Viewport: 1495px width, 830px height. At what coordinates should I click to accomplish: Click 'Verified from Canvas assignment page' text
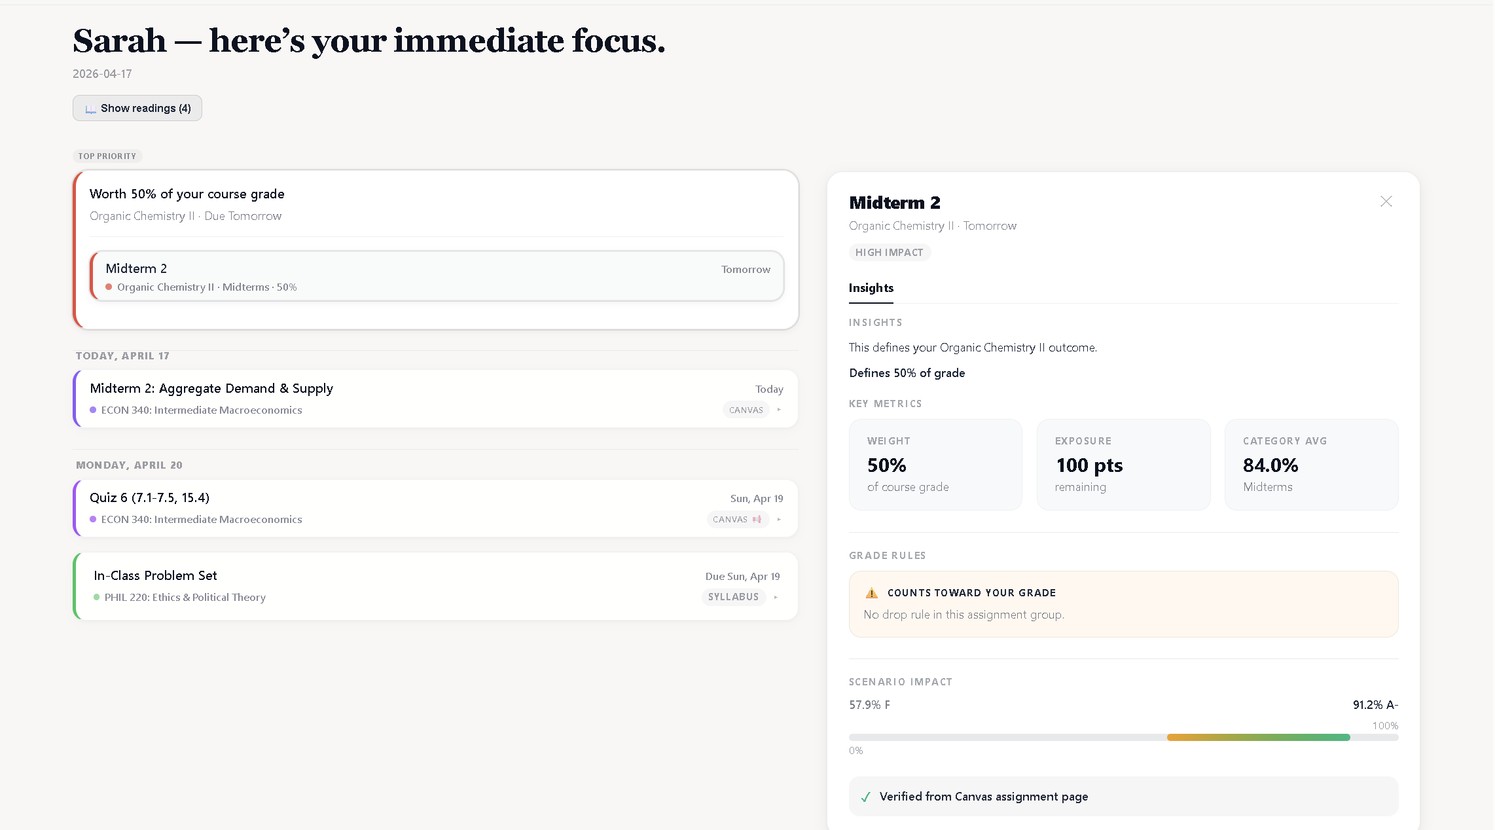[984, 797]
